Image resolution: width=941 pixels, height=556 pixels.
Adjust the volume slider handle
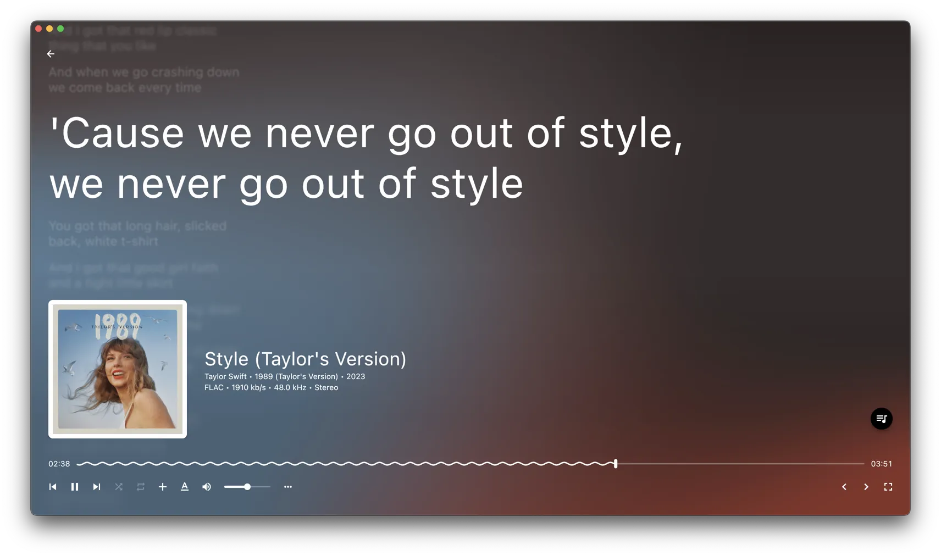[247, 487]
